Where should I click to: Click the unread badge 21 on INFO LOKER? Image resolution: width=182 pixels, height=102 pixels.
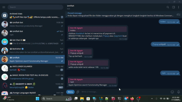point(62,70)
